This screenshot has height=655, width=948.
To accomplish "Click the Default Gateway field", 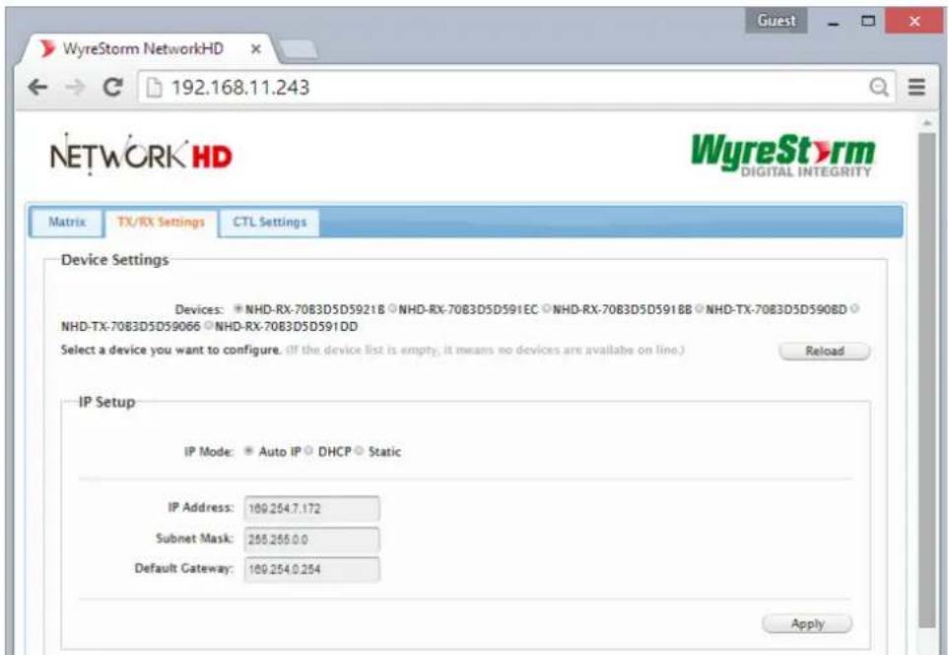I will pyautogui.click(x=312, y=569).
